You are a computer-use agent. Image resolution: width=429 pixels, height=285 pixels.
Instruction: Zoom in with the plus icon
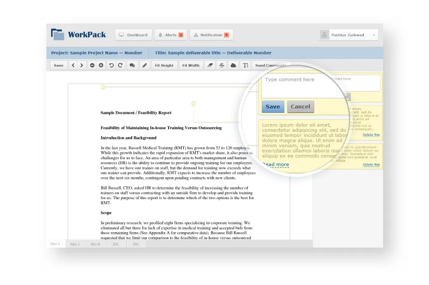coord(101,65)
